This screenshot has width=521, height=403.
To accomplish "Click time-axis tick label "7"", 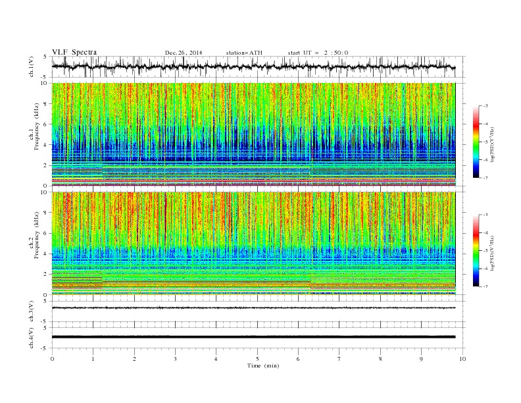I will point(339,359).
